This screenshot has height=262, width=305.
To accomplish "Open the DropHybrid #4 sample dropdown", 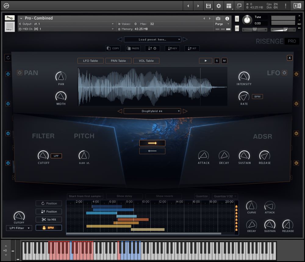I will click(x=152, y=111).
